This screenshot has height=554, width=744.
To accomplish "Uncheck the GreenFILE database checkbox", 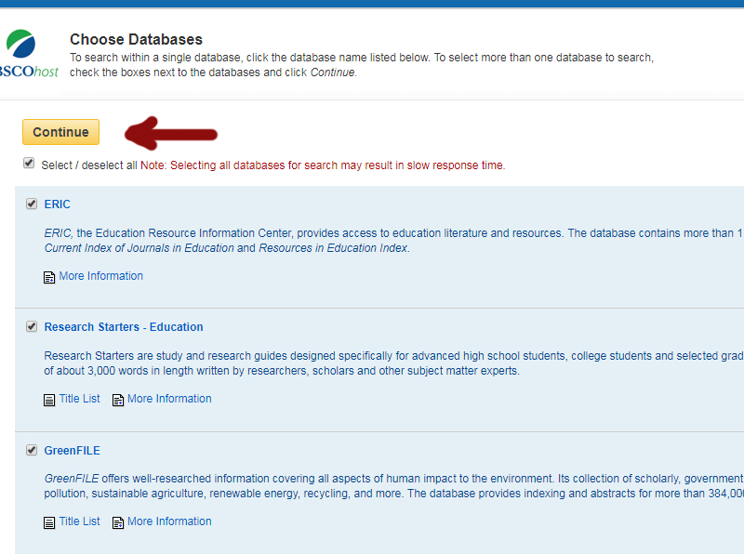I will (32, 450).
